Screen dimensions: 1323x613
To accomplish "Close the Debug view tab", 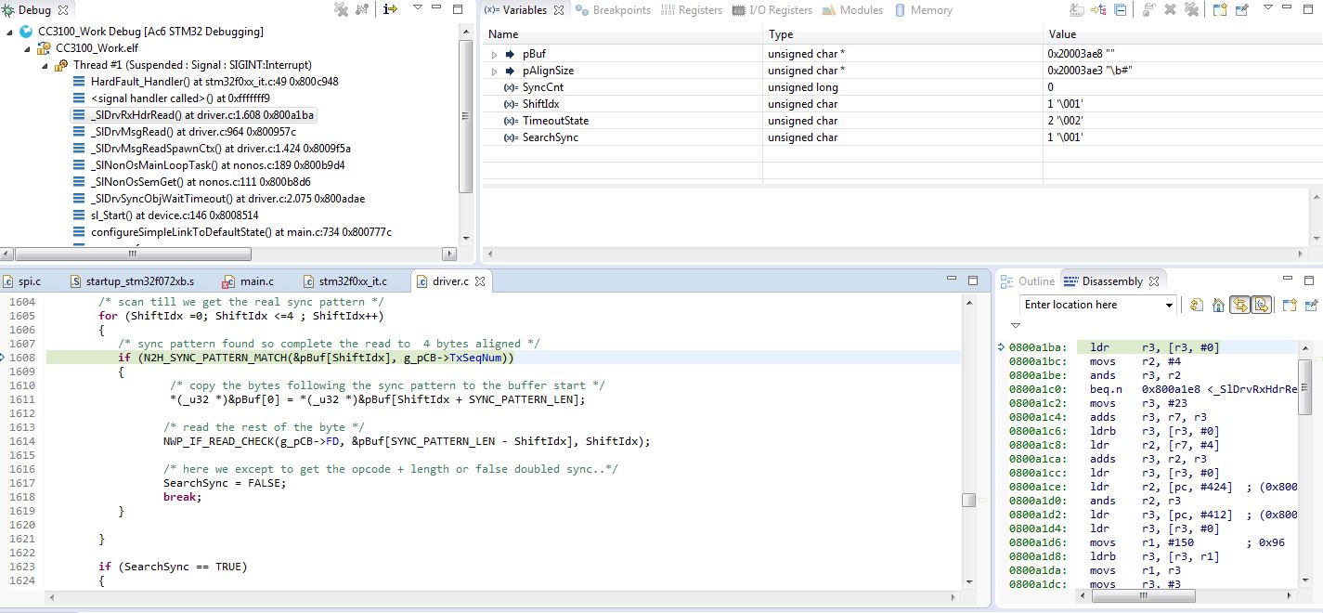I will pyautogui.click(x=63, y=10).
